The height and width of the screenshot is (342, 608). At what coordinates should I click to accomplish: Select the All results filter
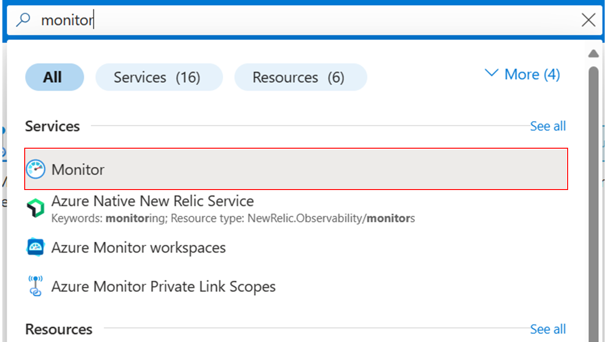click(x=54, y=77)
